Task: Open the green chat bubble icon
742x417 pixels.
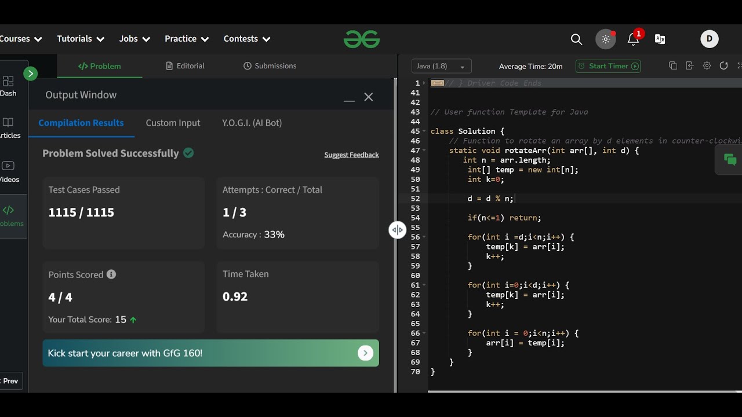Action: pyautogui.click(x=730, y=160)
